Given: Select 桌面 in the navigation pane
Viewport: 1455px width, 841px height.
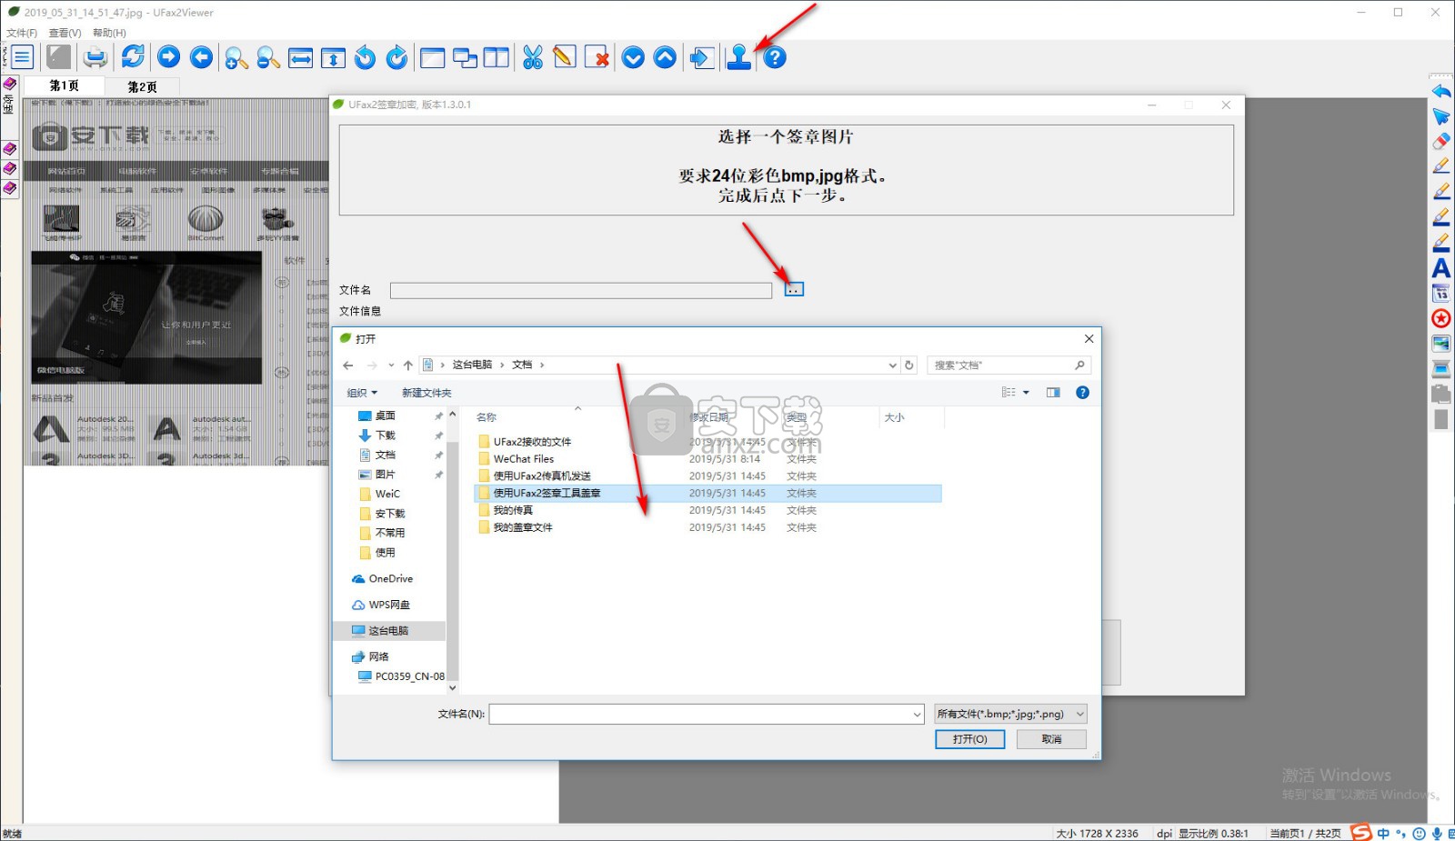Looking at the screenshot, I should (385, 415).
